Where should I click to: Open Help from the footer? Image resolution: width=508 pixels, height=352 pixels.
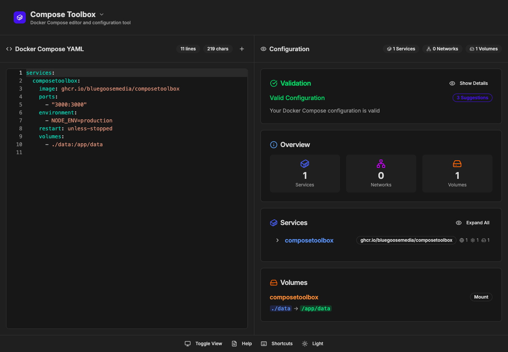point(242,344)
